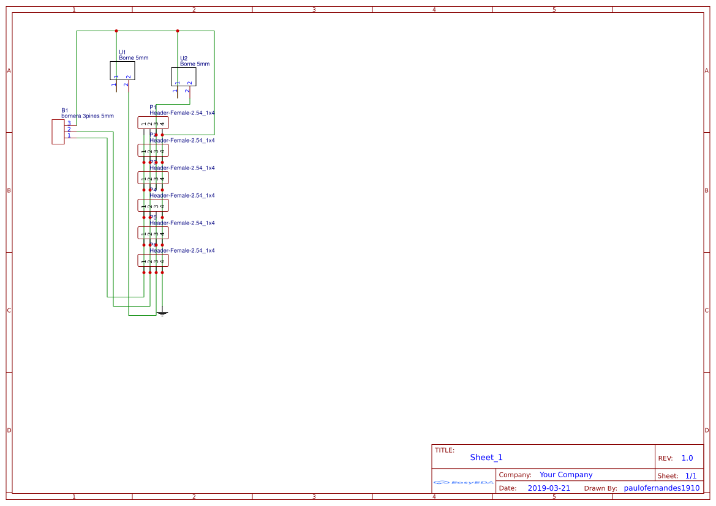
Task: Select header P2 below P1
Action: pos(152,150)
